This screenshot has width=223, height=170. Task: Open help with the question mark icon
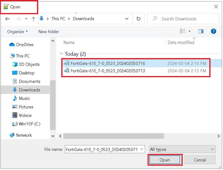coord(214,31)
